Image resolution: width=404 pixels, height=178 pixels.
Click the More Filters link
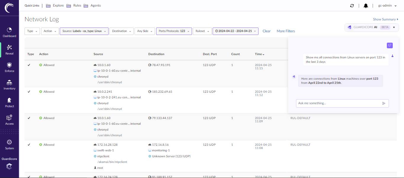click(286, 31)
